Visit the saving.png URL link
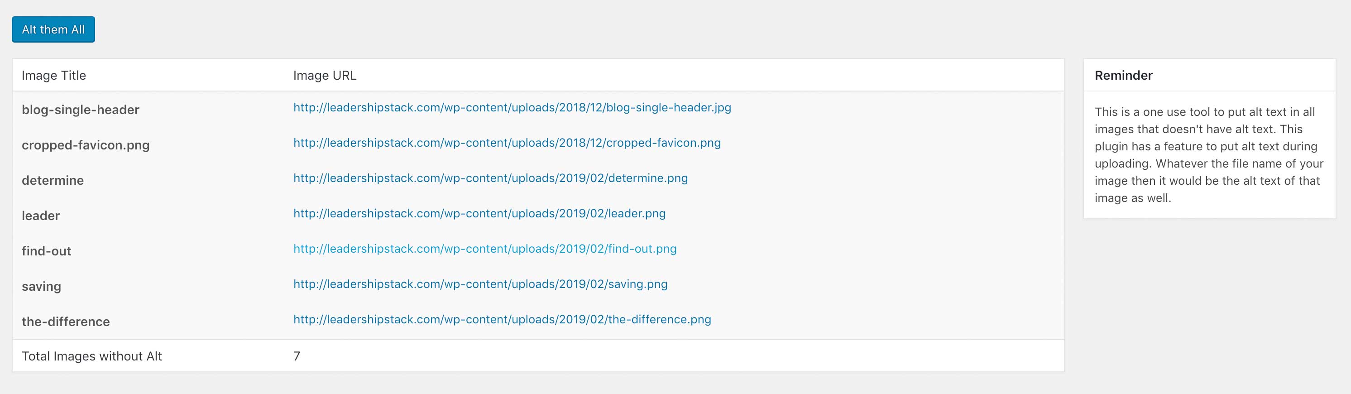The height and width of the screenshot is (394, 1351). coord(480,284)
